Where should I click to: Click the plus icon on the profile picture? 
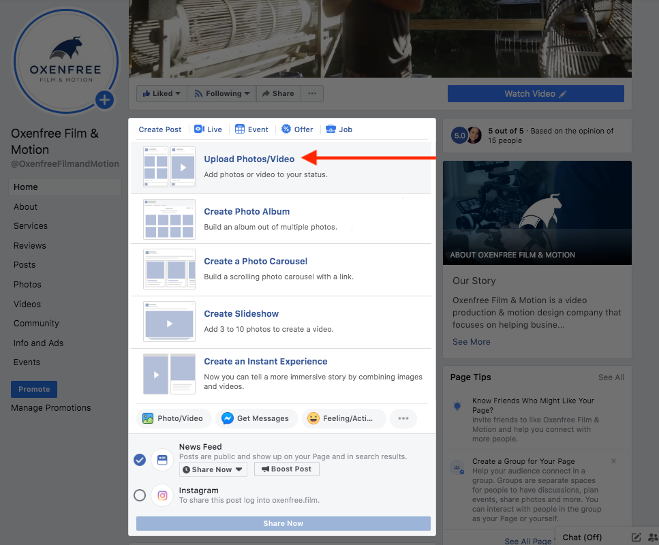click(x=105, y=100)
